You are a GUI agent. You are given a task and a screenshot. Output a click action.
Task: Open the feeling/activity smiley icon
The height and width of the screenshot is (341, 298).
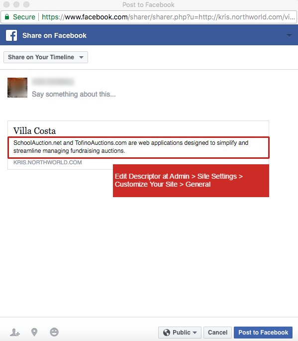pos(54,332)
